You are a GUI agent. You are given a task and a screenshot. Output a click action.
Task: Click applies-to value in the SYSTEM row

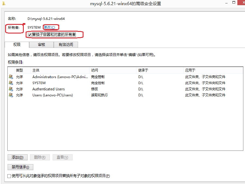click(205, 83)
